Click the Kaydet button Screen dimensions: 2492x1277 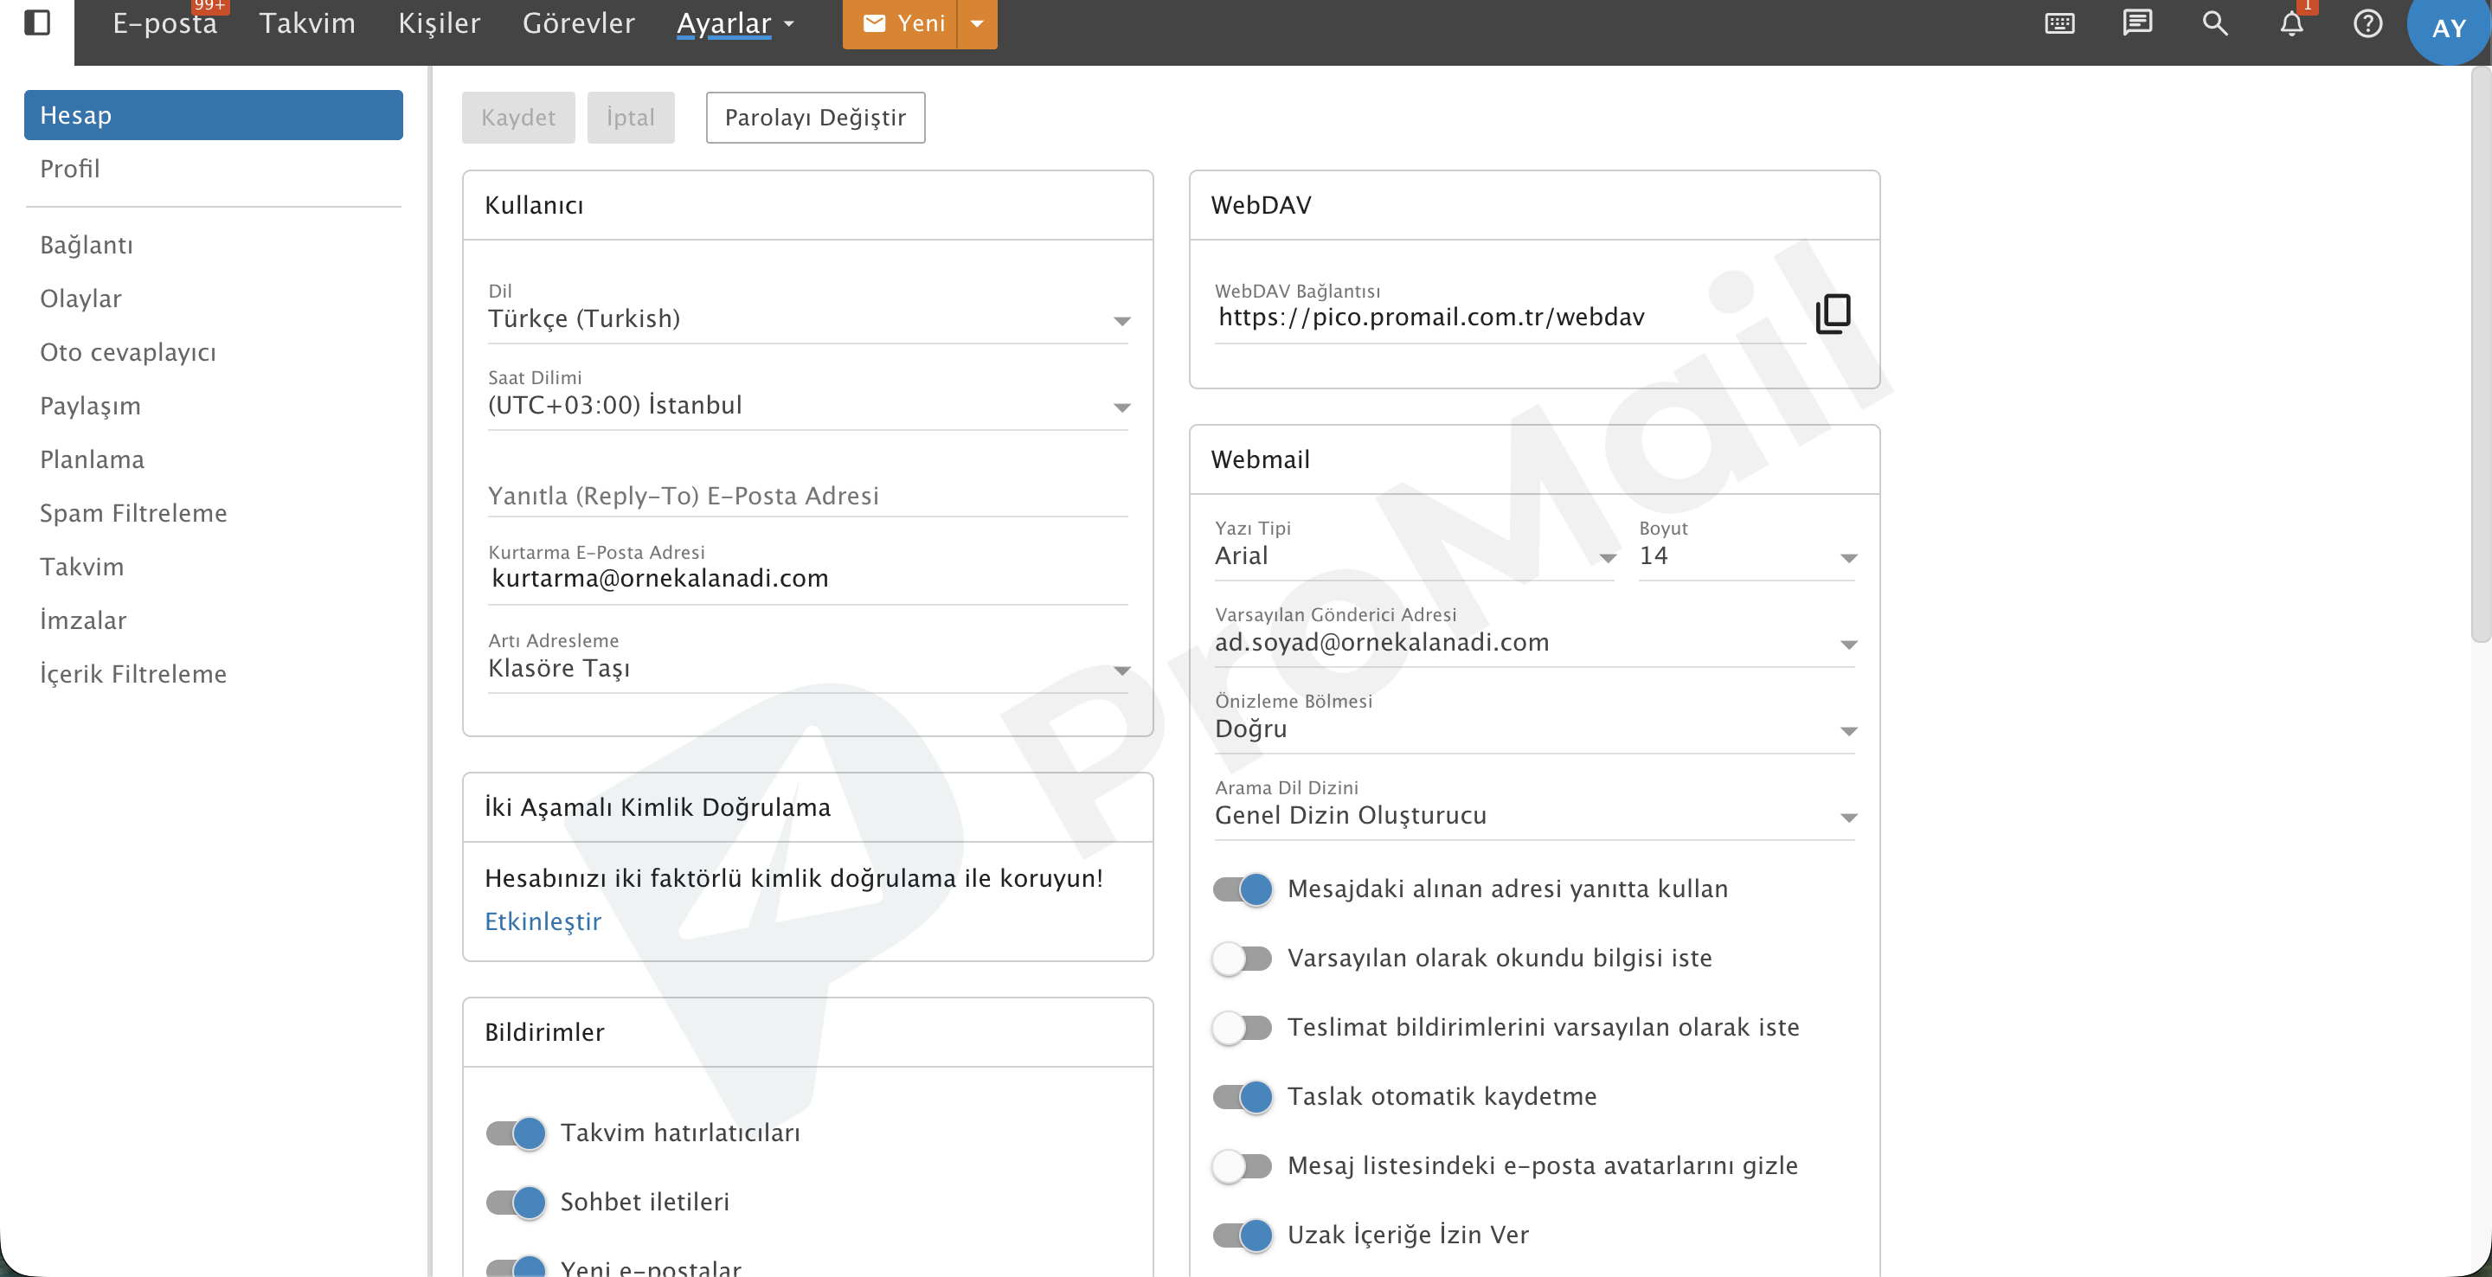pyautogui.click(x=517, y=118)
